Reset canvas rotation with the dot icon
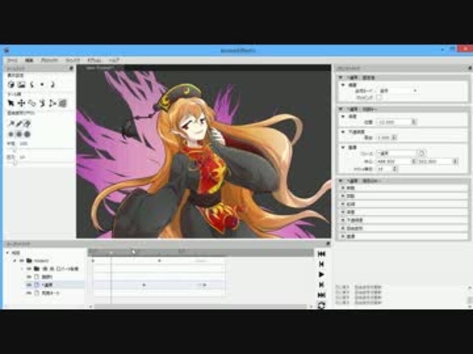The width and height of the screenshot is (473, 354). [42, 85]
